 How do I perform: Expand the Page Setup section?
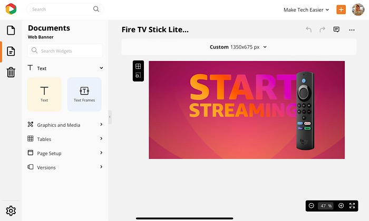click(65, 153)
